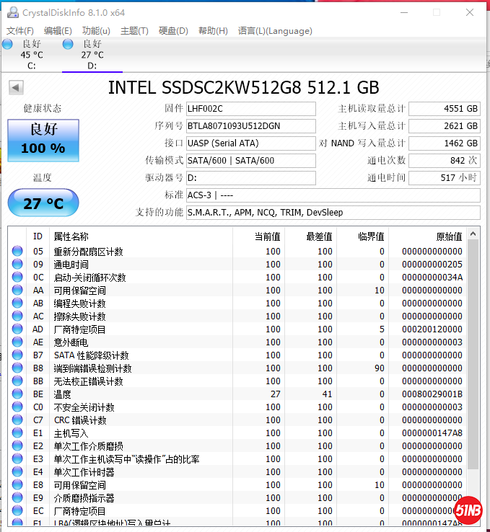Screen dimensions: 490x532
Task: Click the status icon for attribute AA
Action: [x=17, y=290]
